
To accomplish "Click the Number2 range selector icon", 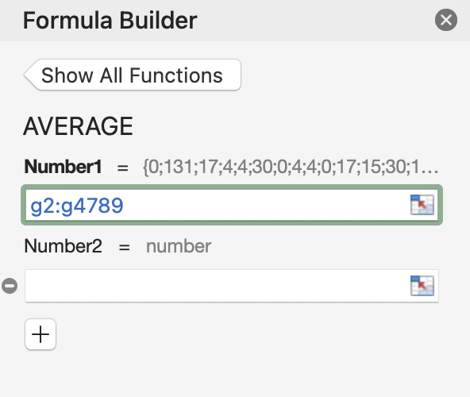I will 422,286.
